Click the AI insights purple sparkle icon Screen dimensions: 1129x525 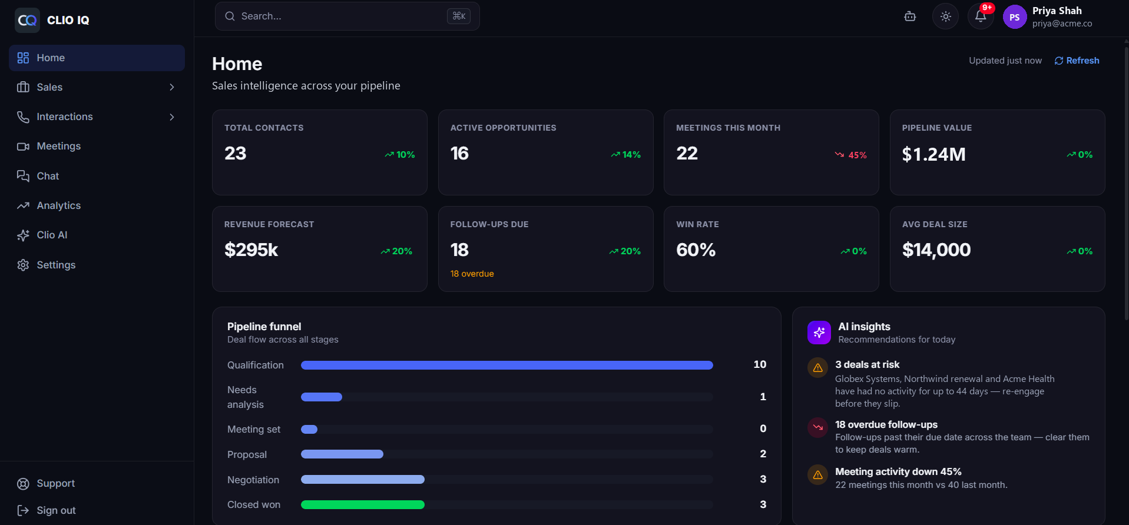819,333
